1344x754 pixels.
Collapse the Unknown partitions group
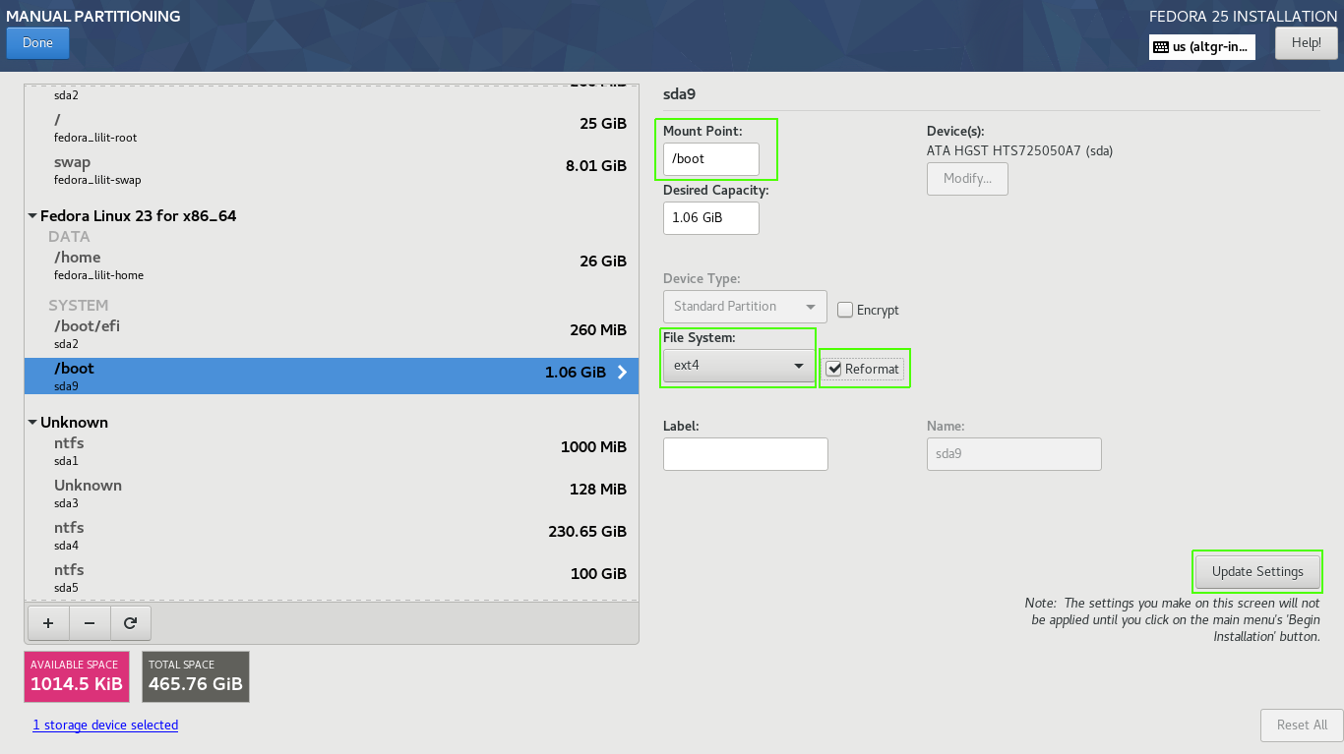(32, 423)
